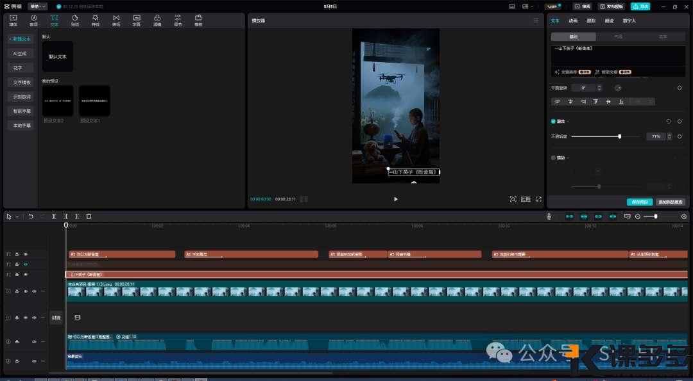Viewport: 693px width, 381px height.
Task: Click the 不透明度 opacity slider handle
Action: [619, 136]
